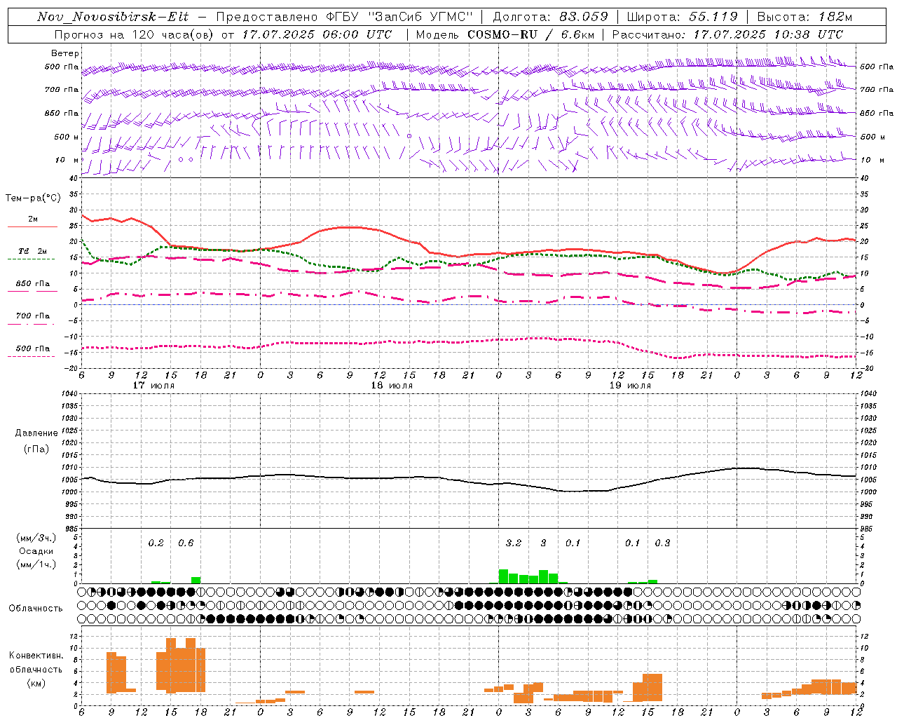The image size is (897, 718).
Task: Select the 0.2 precipitation amount value
Action: pos(156,543)
